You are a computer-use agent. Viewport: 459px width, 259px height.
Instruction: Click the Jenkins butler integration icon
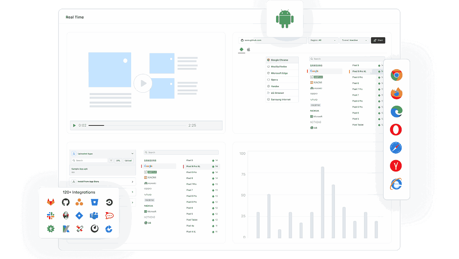66,215
